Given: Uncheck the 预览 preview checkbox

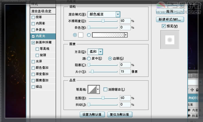Looking at the screenshot, I should click(164, 26).
